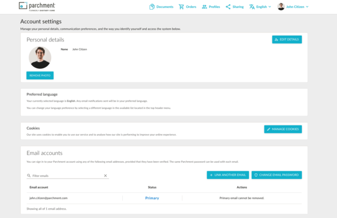Viewport: 337px width, 218px height.
Task: Click Change Email Password button
Action: [x=276, y=175]
